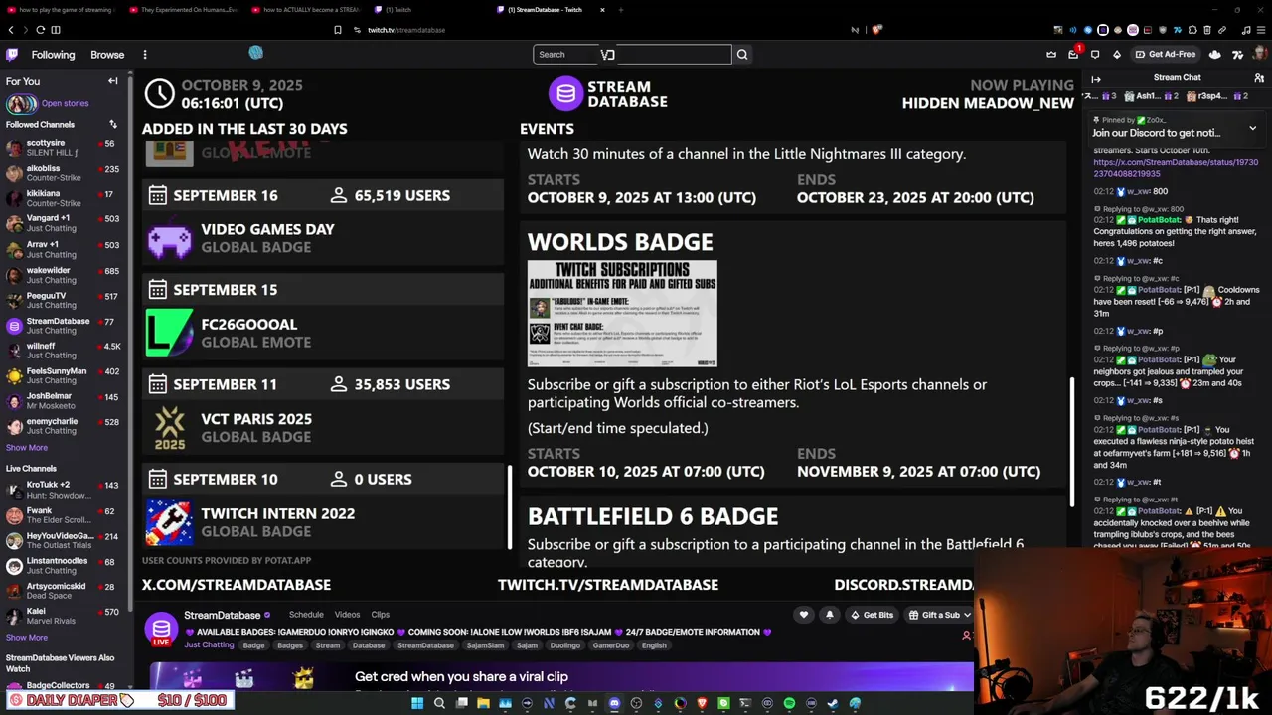Click the bookmark icon in address bar
1272x715 pixels.
point(339,30)
